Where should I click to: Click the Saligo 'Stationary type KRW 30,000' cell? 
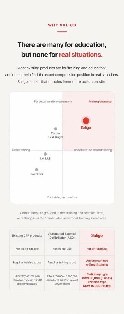click(x=97, y=280)
